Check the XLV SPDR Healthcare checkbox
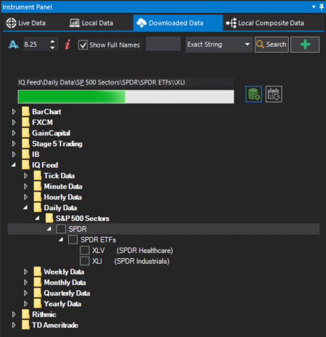The image size is (326, 337). coord(84,250)
